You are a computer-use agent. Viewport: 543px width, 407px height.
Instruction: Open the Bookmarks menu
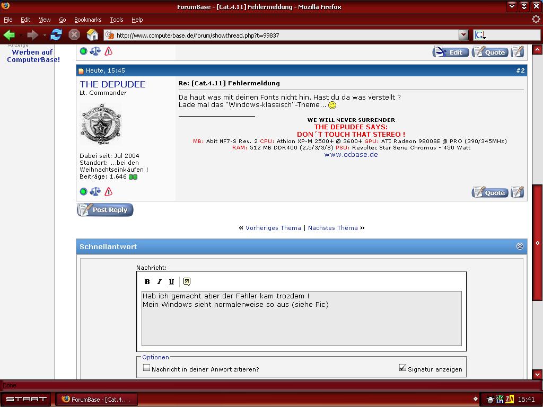coord(87,20)
